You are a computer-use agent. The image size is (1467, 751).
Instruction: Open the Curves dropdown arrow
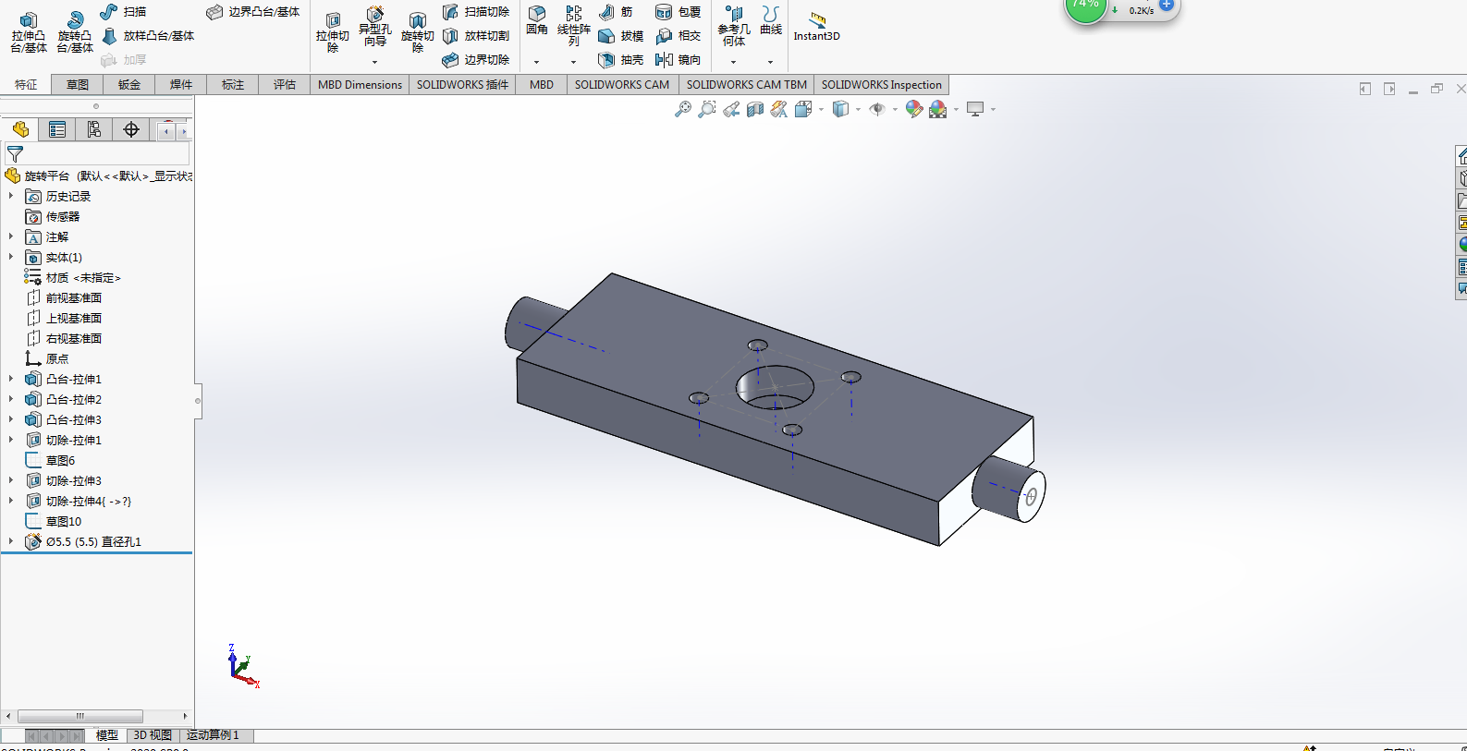pos(770,62)
